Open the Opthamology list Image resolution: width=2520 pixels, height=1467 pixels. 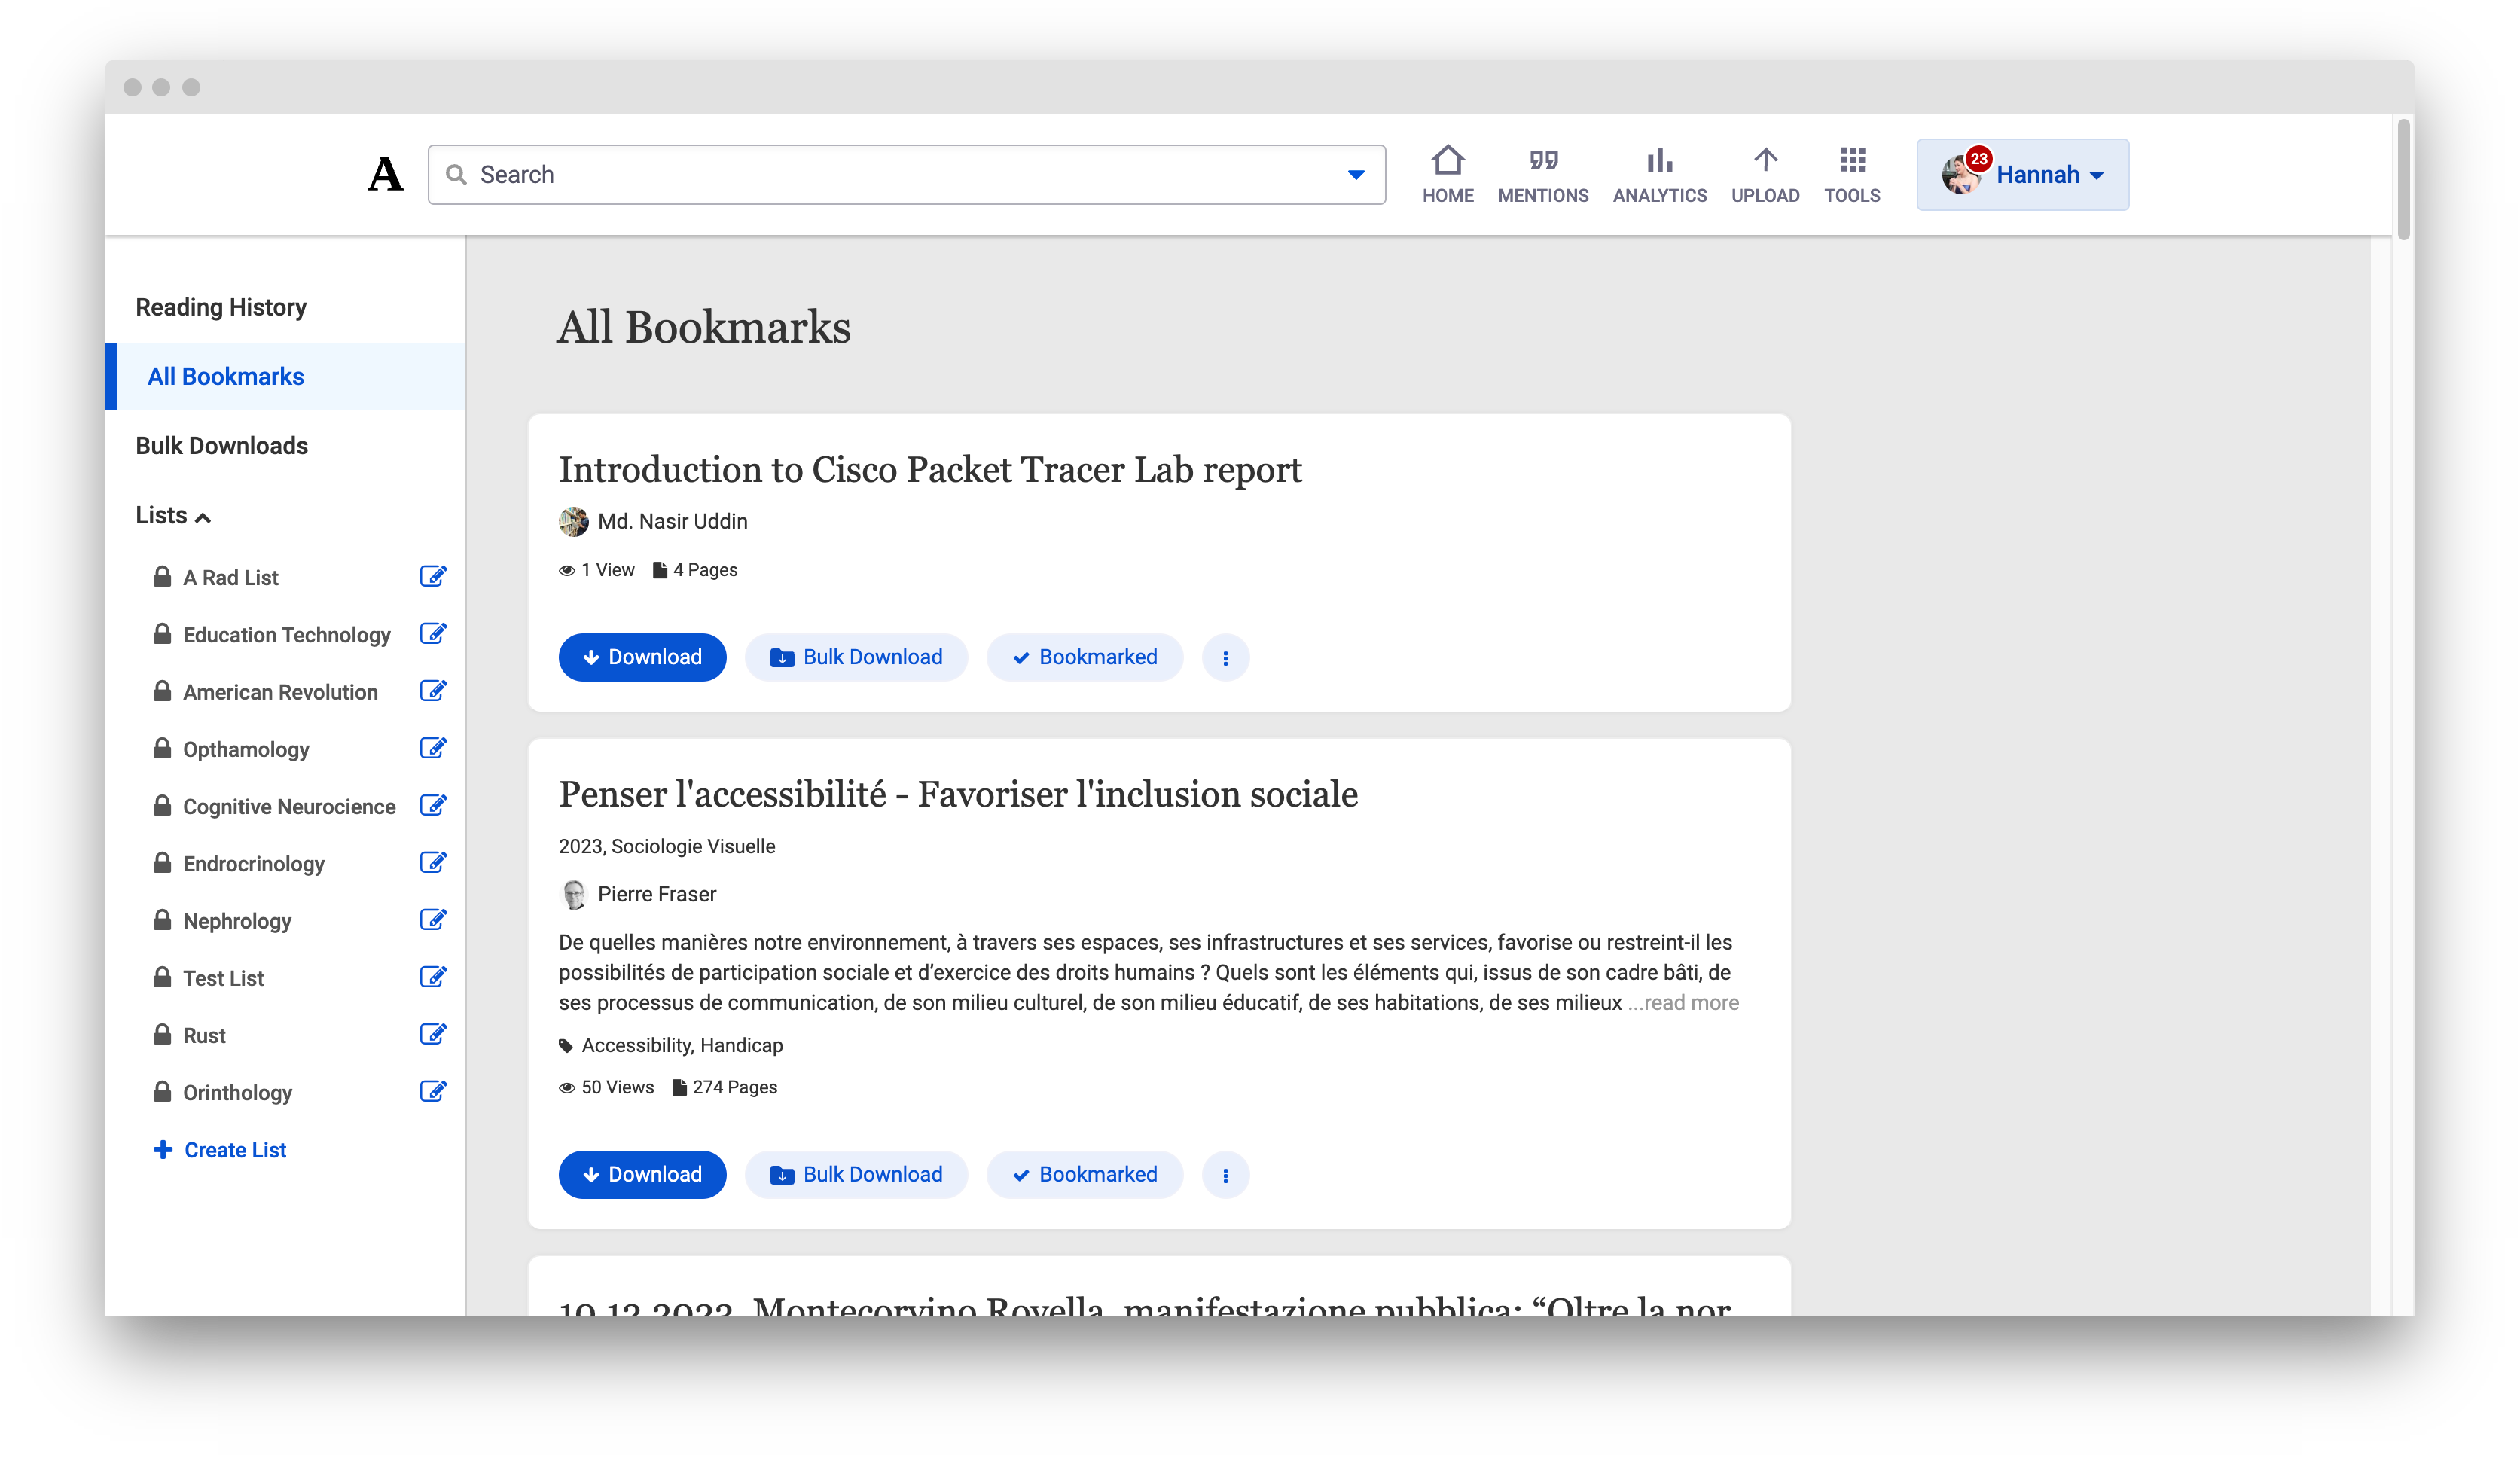click(x=246, y=750)
